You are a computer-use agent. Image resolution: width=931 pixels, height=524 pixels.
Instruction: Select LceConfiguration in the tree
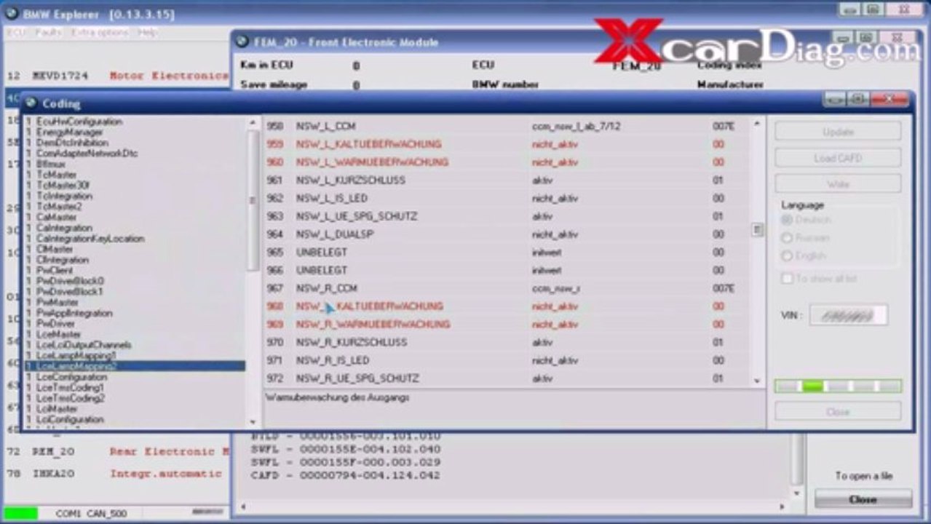pos(71,377)
